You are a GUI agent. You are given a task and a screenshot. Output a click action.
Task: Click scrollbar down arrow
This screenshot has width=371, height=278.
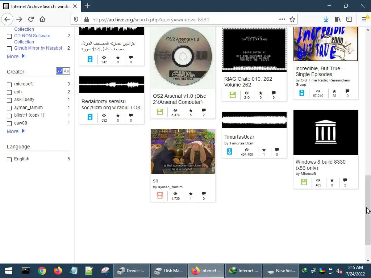(368, 261)
